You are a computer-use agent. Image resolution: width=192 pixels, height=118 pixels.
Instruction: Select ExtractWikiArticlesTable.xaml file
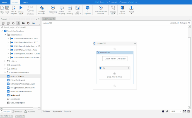[23, 84]
